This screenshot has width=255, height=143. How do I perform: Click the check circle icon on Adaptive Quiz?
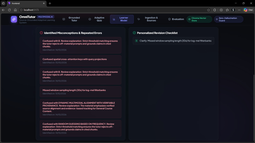pyautogui.click(x=90, y=19)
